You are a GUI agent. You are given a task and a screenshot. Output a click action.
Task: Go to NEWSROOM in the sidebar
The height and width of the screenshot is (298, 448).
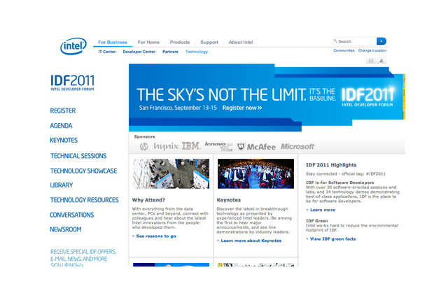(66, 229)
